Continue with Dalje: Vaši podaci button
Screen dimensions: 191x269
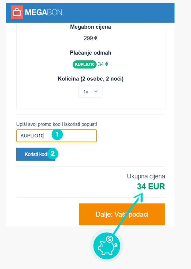(122, 214)
